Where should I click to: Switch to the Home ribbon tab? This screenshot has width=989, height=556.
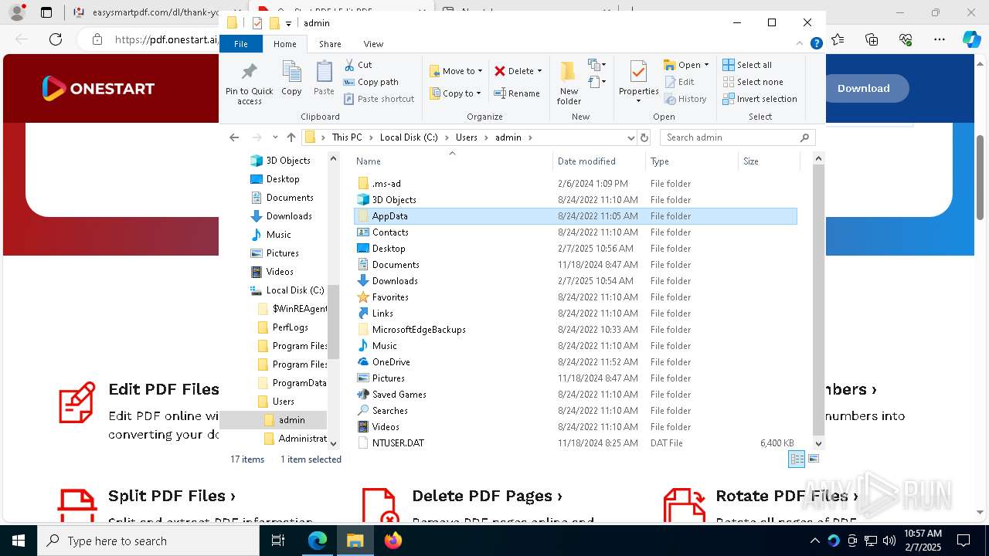284,44
